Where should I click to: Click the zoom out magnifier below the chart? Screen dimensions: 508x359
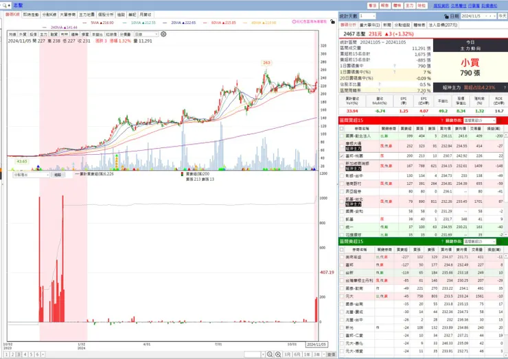coord(270,354)
